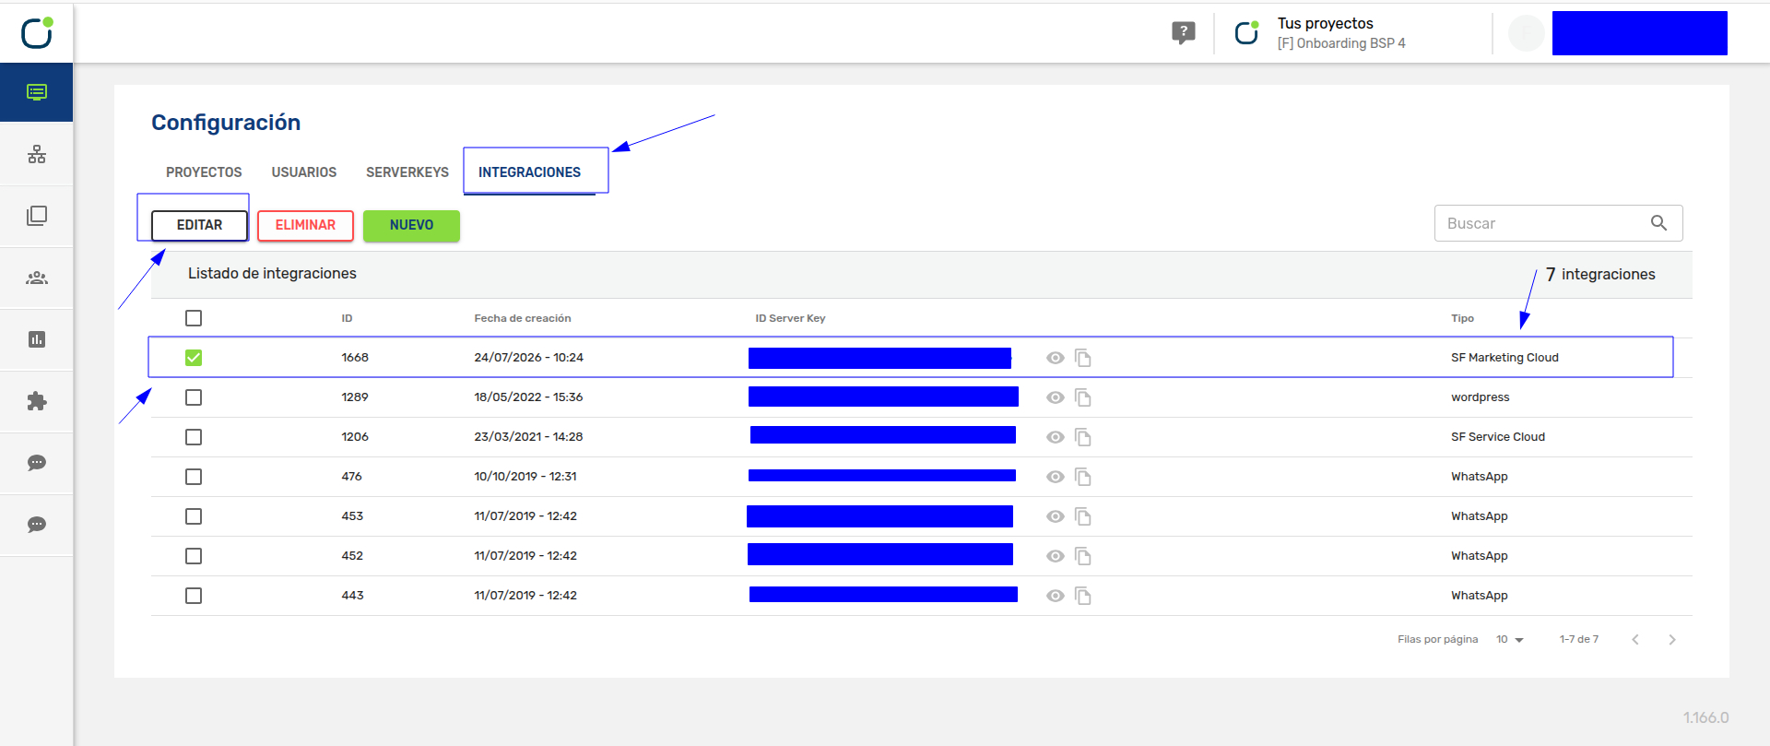This screenshot has width=1770, height=746.
Task: Copy server key for integration 1206
Action: pyautogui.click(x=1083, y=437)
